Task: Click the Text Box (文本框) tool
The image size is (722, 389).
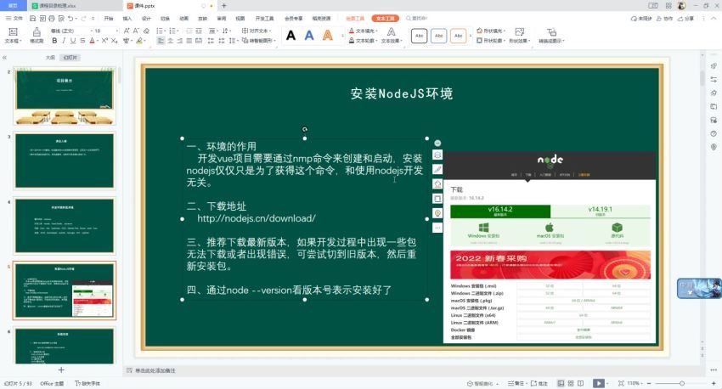Action: click(13, 35)
